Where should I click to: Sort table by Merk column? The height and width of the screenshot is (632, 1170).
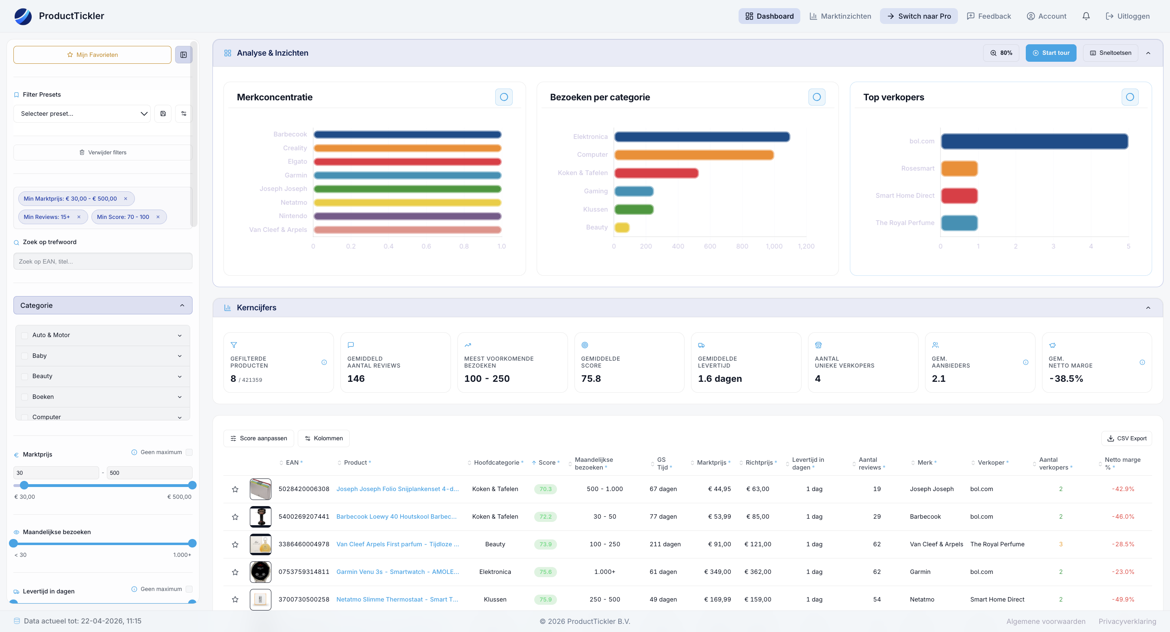[924, 463]
